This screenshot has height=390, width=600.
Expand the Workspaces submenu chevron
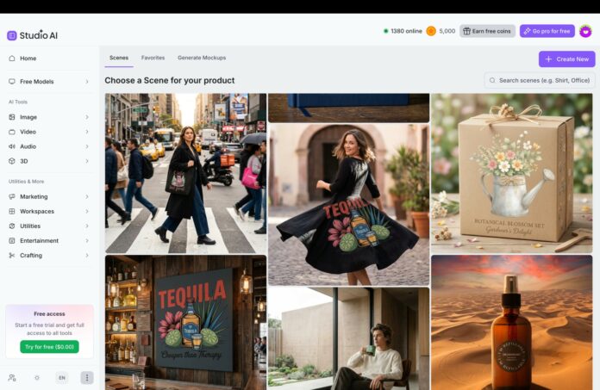point(87,211)
